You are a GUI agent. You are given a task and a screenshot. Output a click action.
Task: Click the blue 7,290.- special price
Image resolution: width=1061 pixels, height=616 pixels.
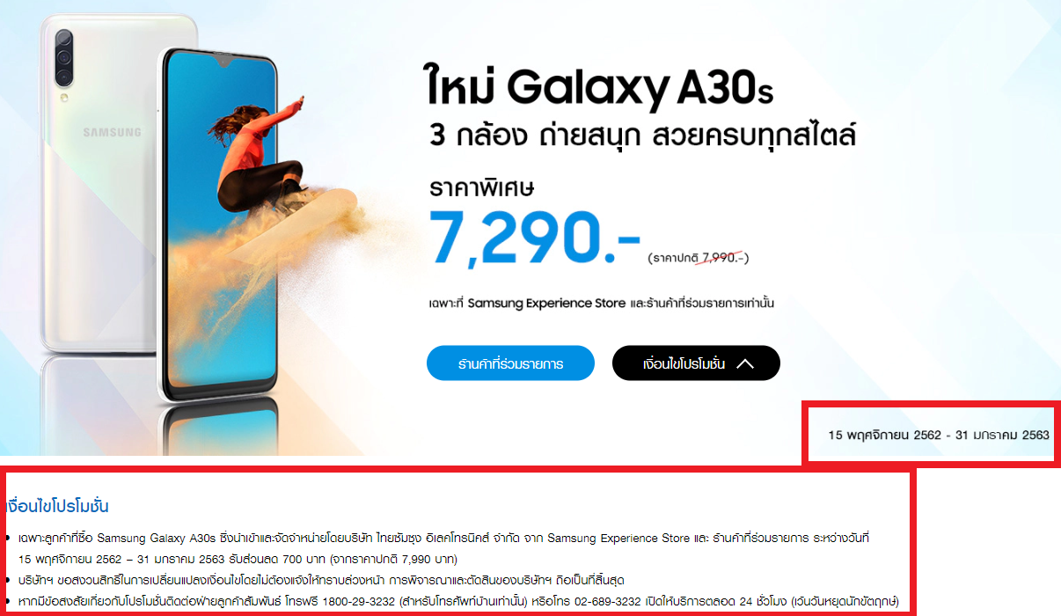click(534, 238)
